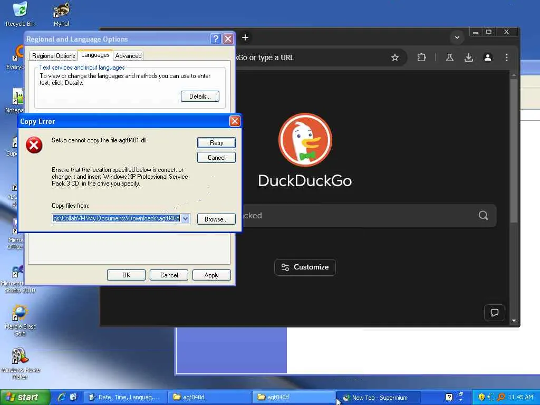The height and width of the screenshot is (405, 540).
Task: Switch to first agt040d taskbar item
Action: pos(209,397)
